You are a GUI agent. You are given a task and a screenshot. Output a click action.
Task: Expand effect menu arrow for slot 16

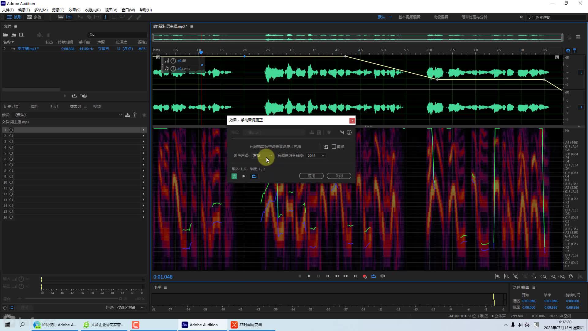click(x=143, y=217)
